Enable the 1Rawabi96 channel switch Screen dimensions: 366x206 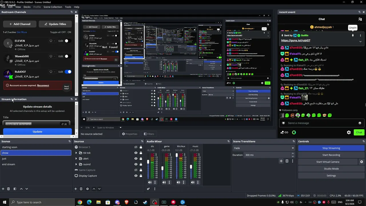coord(68,56)
